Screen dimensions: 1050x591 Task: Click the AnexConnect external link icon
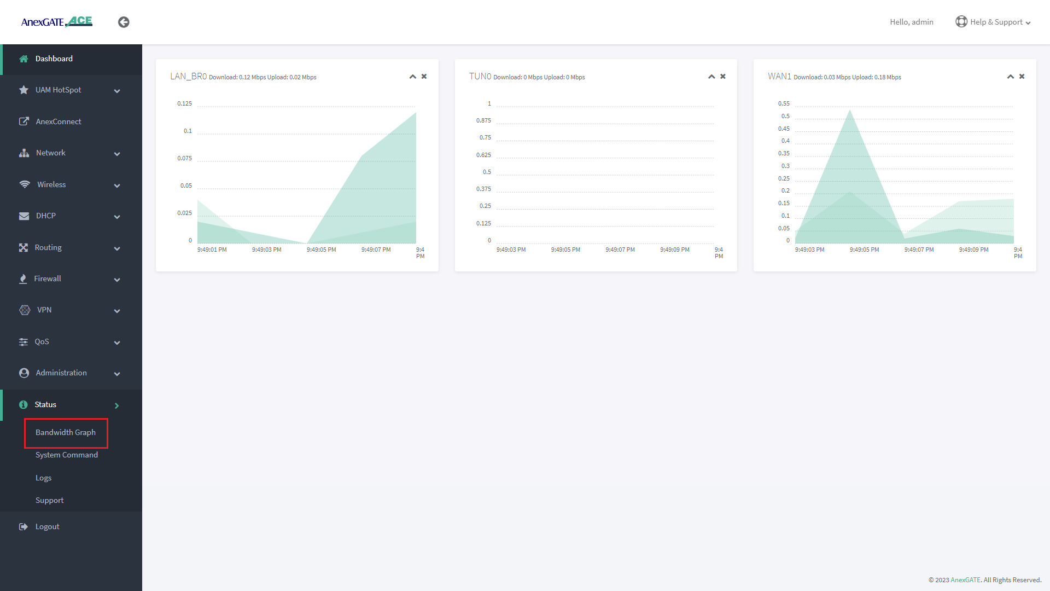(x=24, y=121)
